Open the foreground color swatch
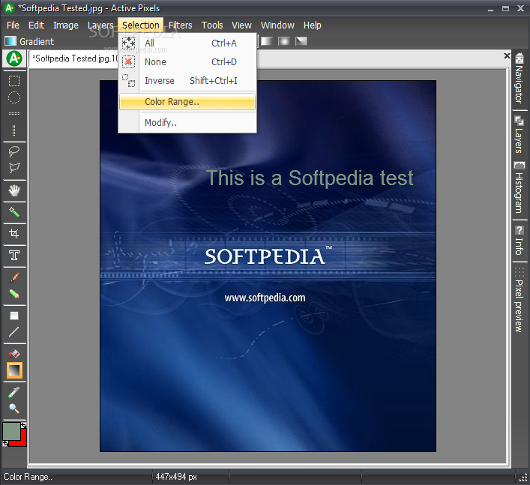This screenshot has height=485, width=530. [x=11, y=431]
